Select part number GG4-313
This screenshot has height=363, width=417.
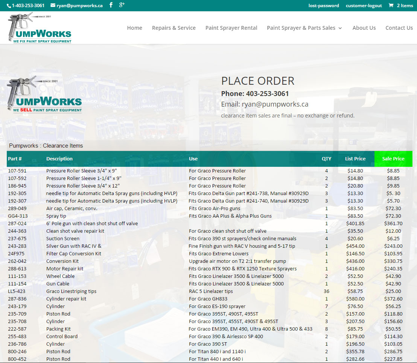point(18,216)
